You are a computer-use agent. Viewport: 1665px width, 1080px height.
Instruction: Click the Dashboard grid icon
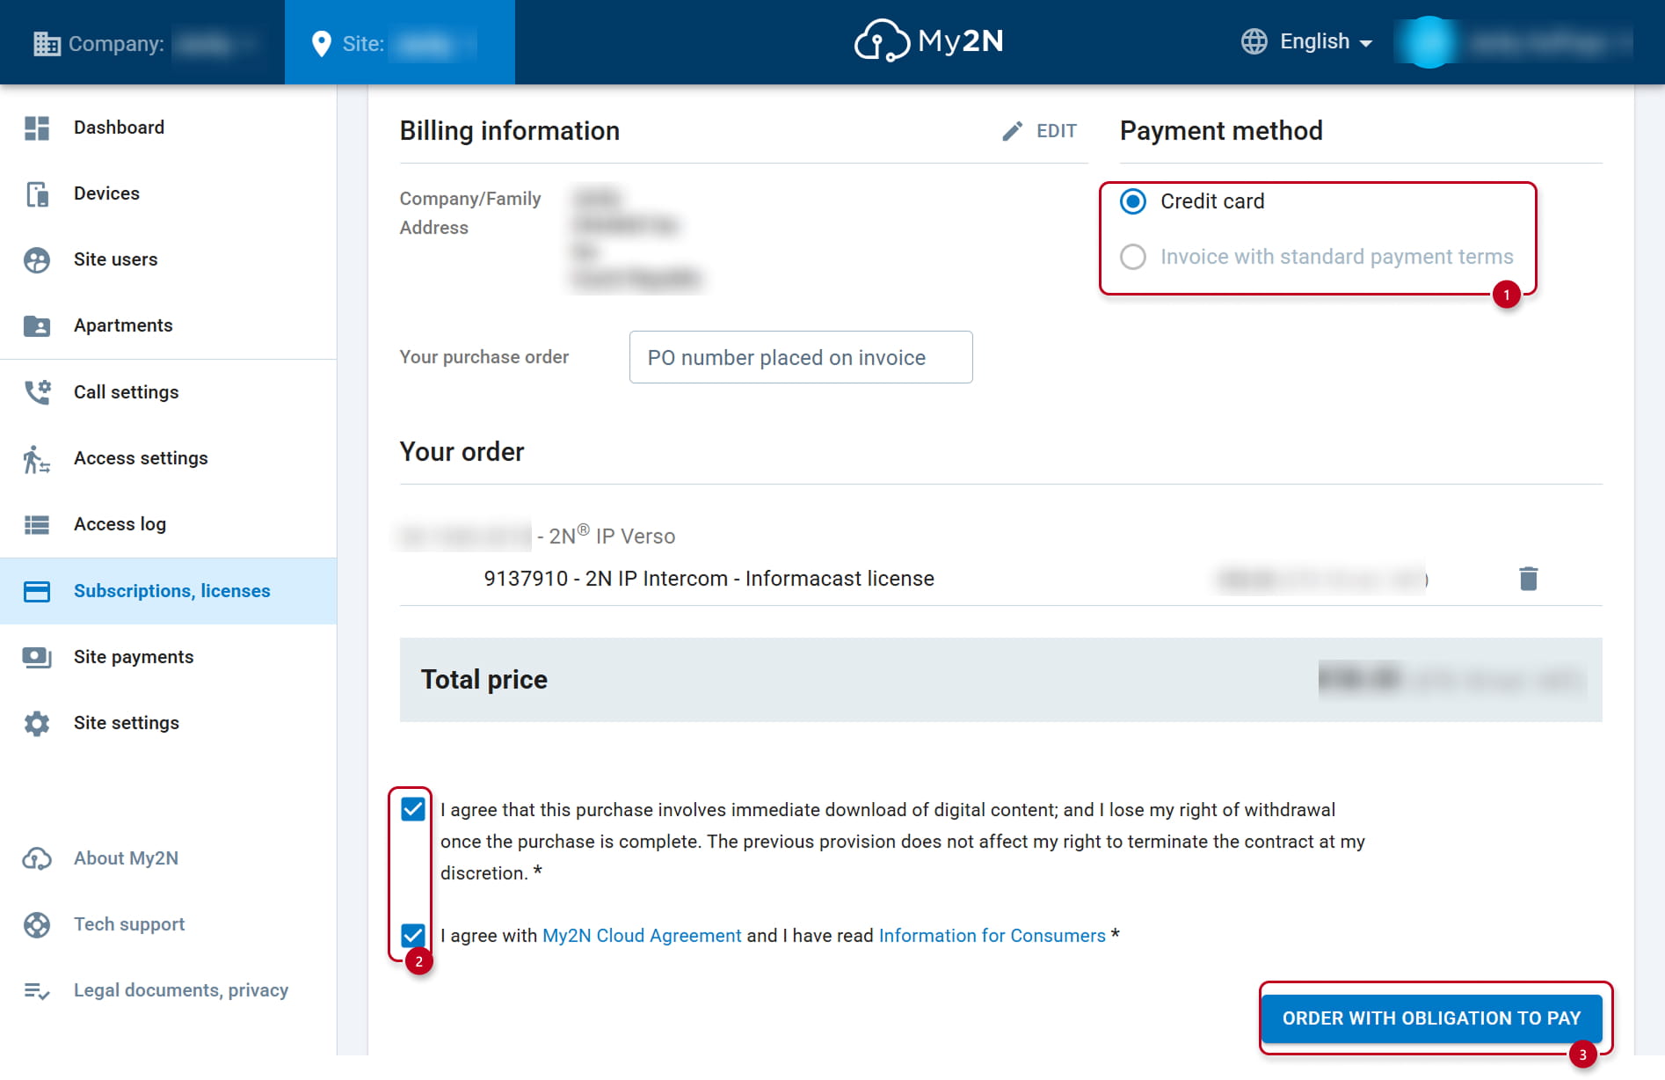(x=37, y=128)
